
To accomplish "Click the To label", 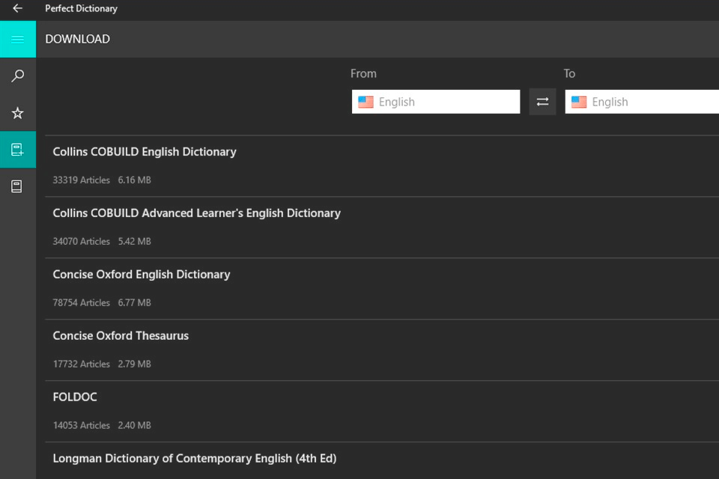I will pos(569,74).
